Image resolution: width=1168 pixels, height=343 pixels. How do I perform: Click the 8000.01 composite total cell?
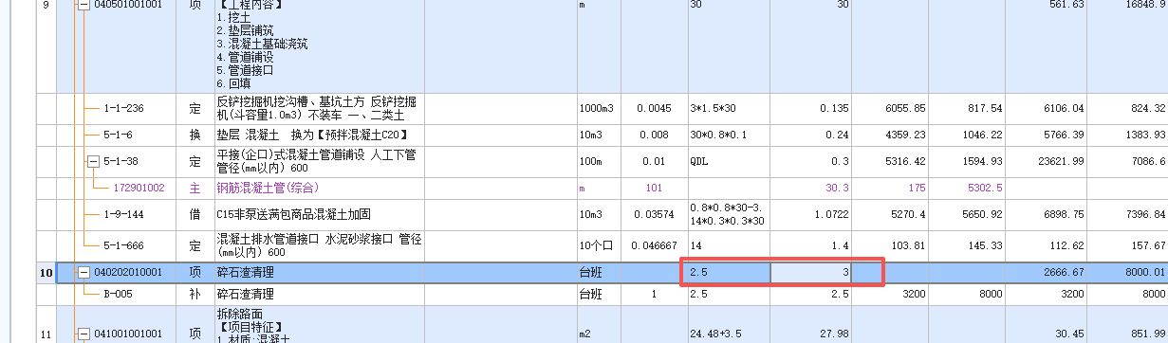pos(1128,273)
